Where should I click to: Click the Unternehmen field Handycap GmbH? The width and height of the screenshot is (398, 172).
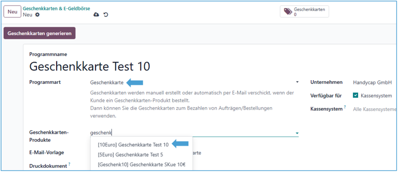click(372, 82)
